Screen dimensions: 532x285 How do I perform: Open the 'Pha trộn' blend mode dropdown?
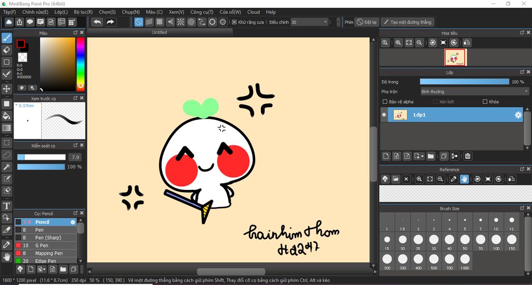pos(474,92)
